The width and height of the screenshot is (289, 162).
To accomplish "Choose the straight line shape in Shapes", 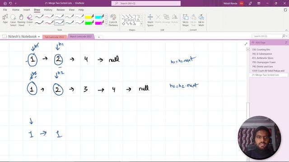I will click(123, 16).
